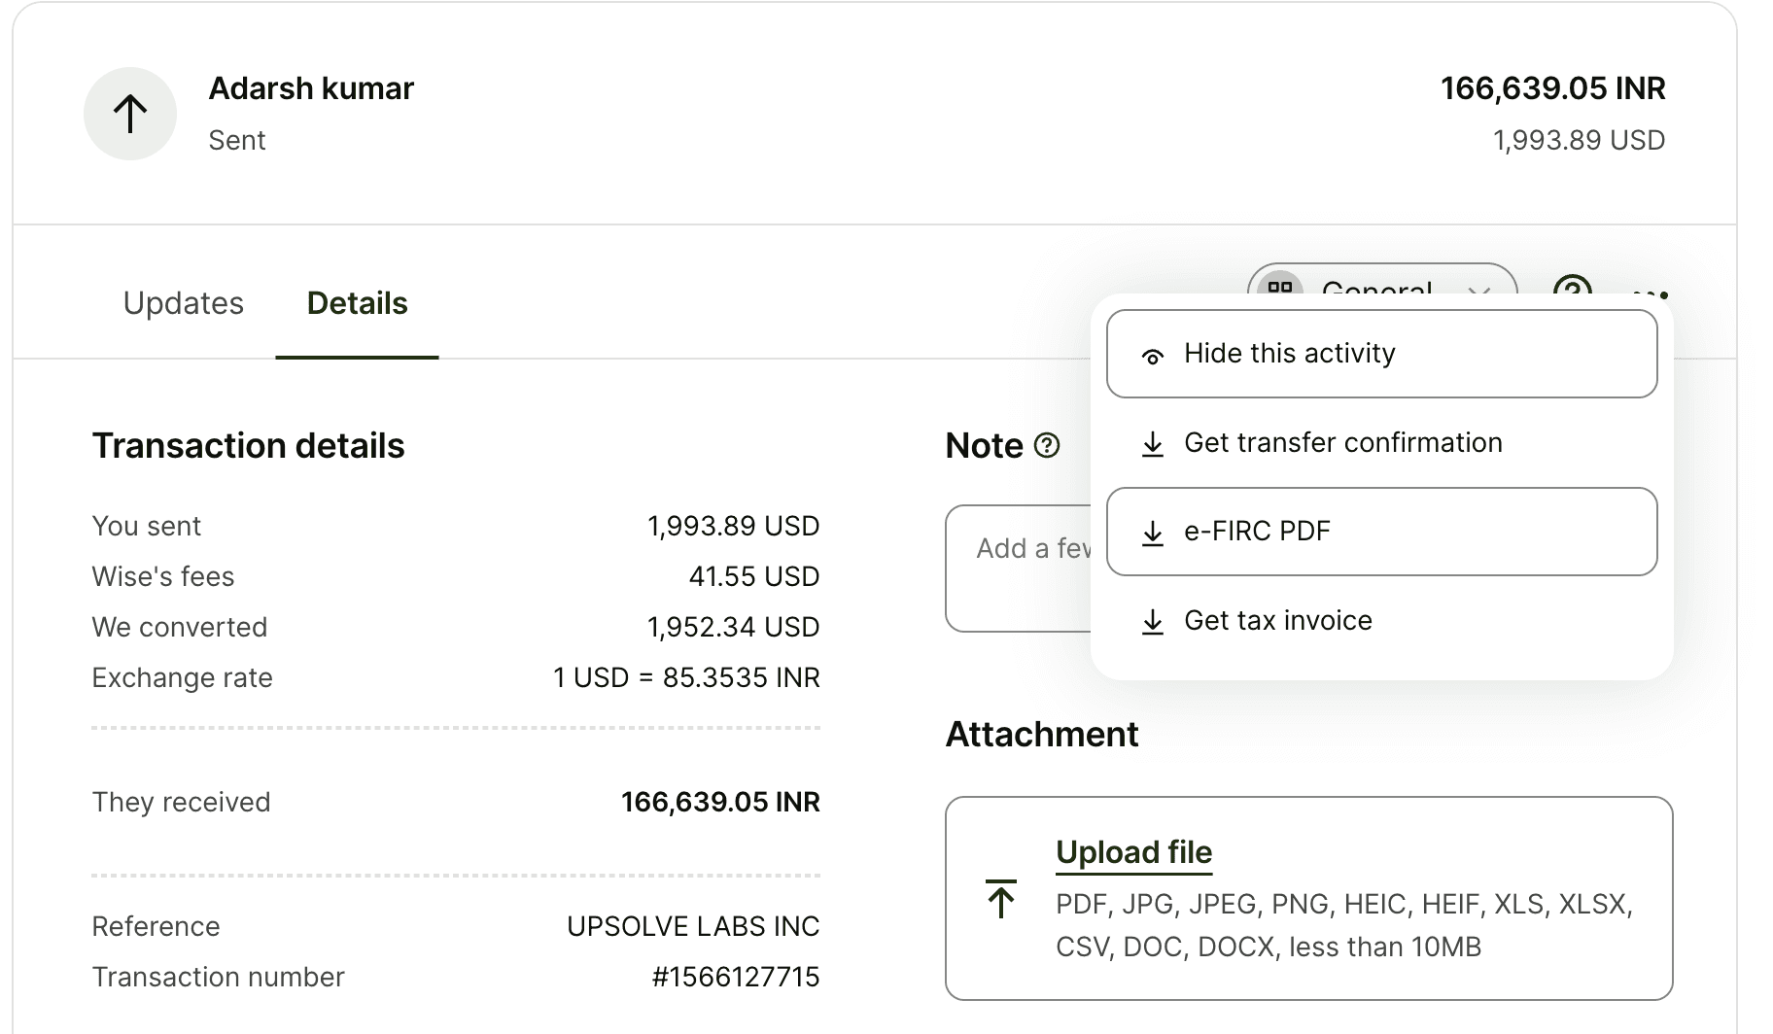Viewport: 1773px width, 1034px height.
Task: Click transaction number #1566127715
Action: (736, 977)
